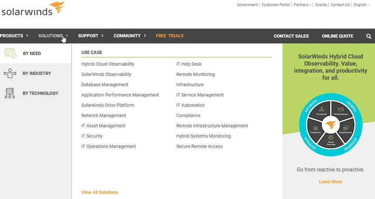This screenshot has width=375, height=199.
Task: Open the Partners dropdown
Action: [303, 5]
